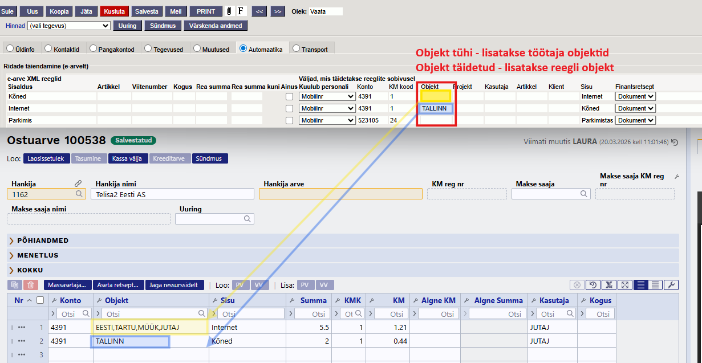Open the 'vali tegevus' Hinnad dropdown
702x363 pixels.
pos(68,26)
